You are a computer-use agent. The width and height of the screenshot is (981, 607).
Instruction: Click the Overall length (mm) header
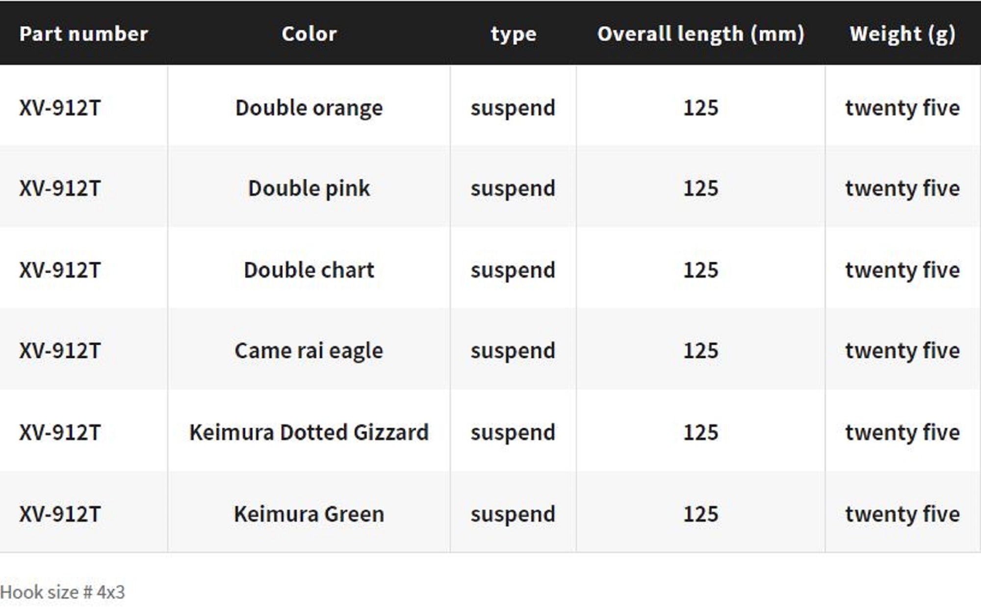tap(700, 34)
